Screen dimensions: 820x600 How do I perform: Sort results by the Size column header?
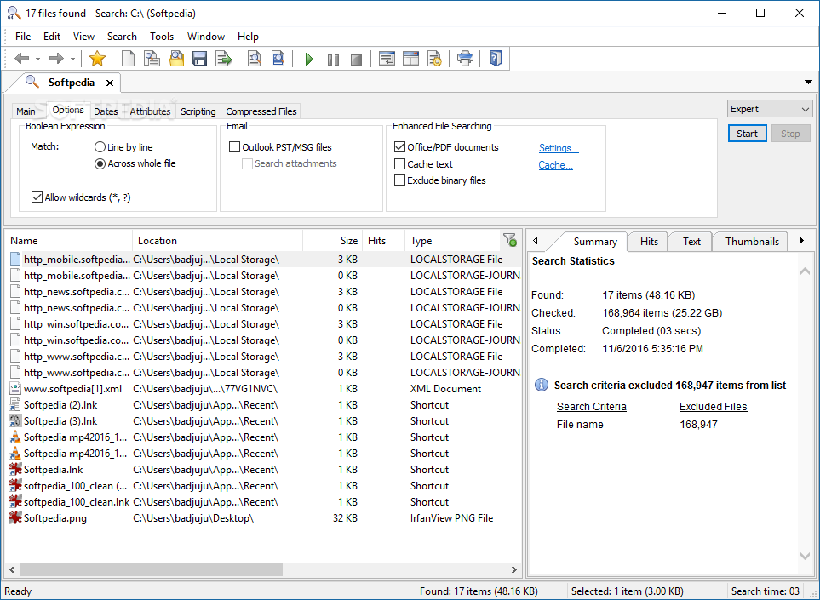[333, 240]
